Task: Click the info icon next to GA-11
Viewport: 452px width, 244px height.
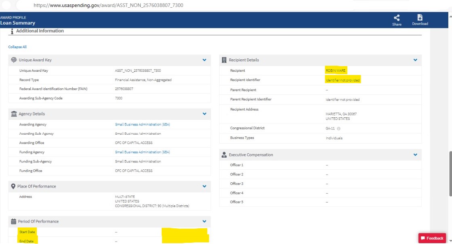Action: pyautogui.click(x=339, y=129)
